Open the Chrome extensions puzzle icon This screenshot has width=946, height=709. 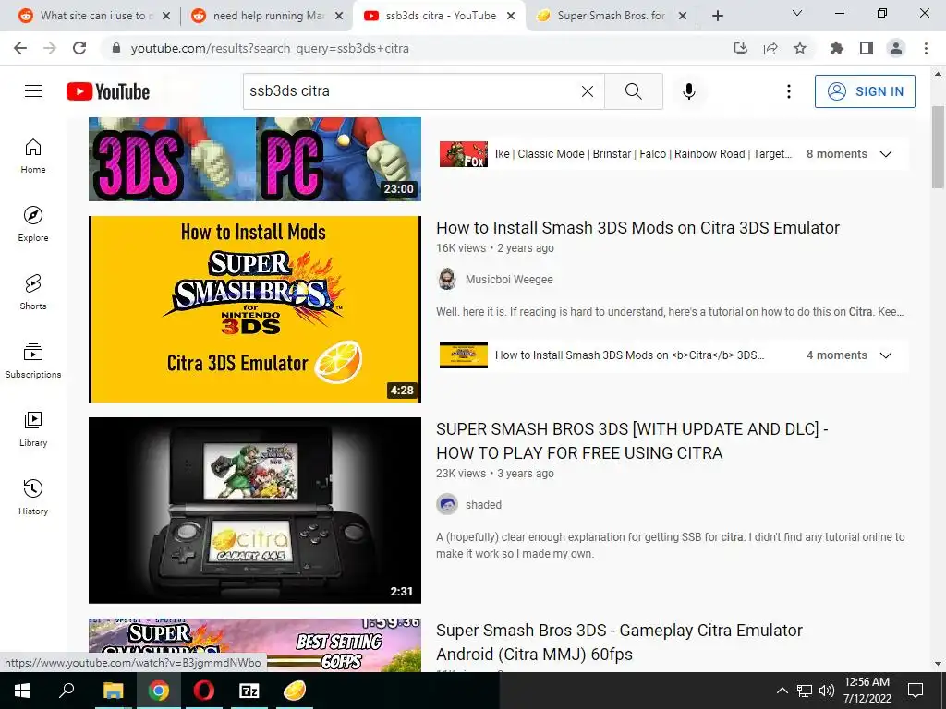click(x=837, y=48)
